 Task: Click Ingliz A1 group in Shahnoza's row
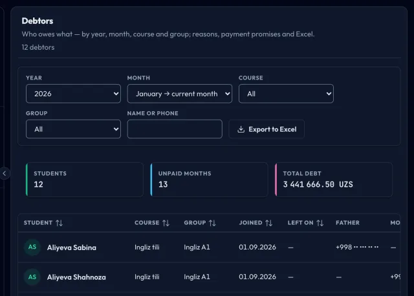(x=197, y=277)
